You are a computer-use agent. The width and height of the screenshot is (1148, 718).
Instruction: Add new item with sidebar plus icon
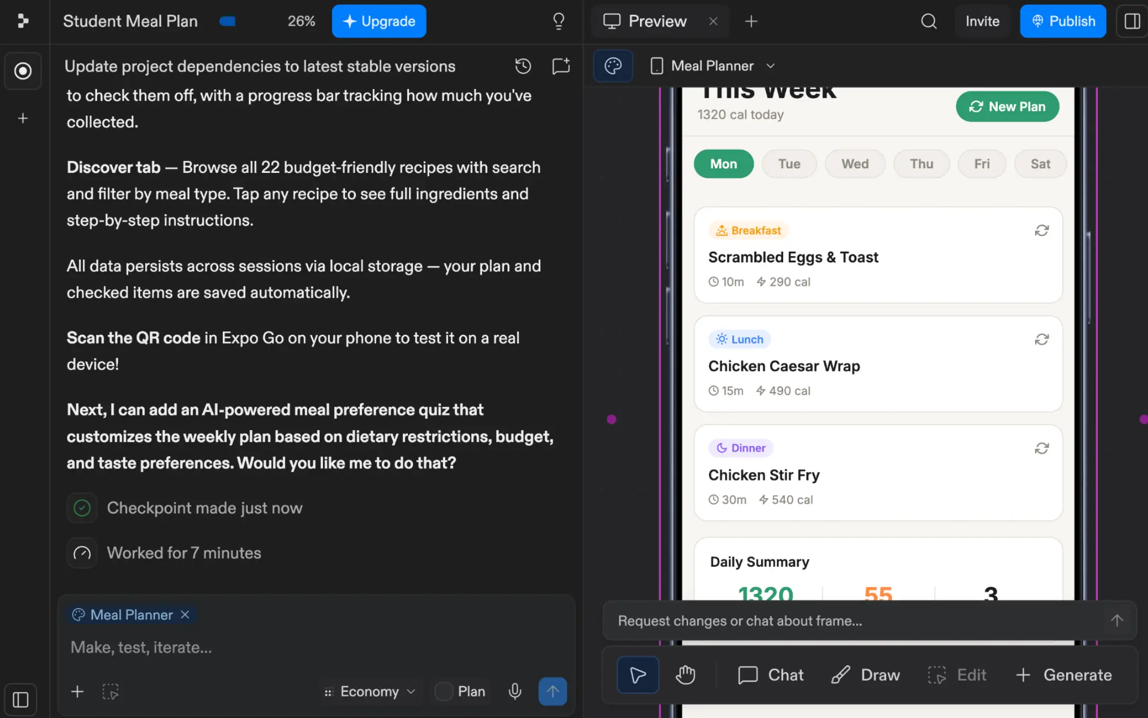pyautogui.click(x=22, y=119)
